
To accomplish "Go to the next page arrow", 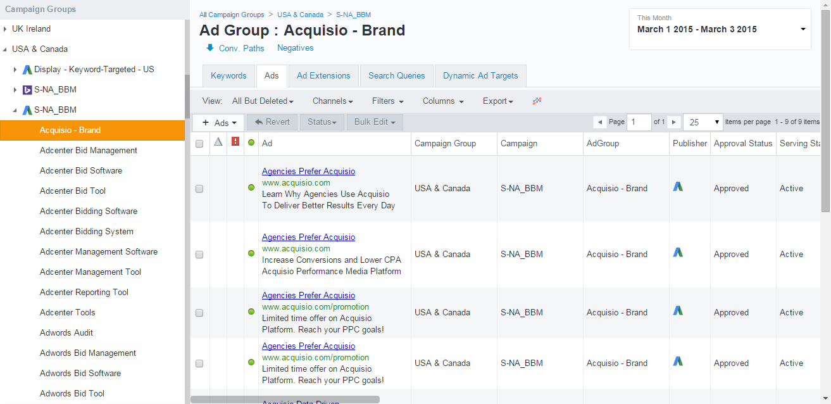I will coord(674,122).
